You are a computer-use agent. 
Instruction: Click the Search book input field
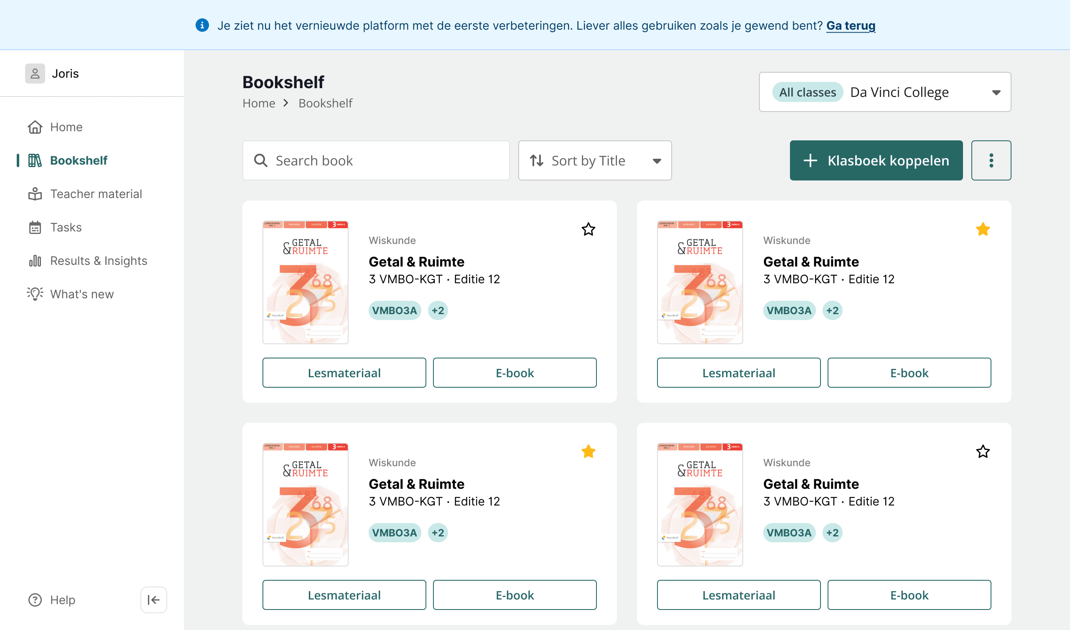click(376, 160)
